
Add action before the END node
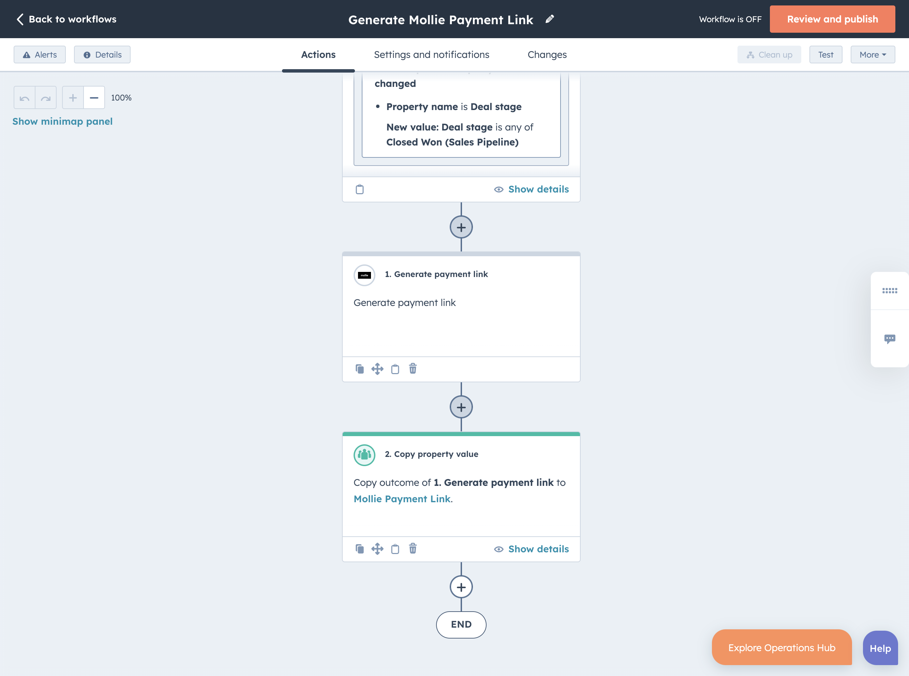tap(461, 587)
